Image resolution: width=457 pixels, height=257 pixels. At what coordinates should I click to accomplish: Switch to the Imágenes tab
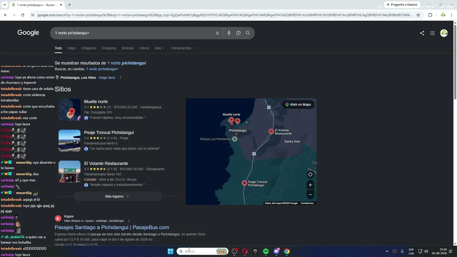click(89, 48)
